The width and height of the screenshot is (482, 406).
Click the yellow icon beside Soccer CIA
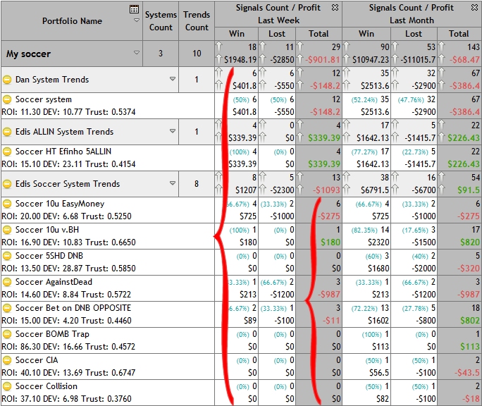(x=8, y=360)
